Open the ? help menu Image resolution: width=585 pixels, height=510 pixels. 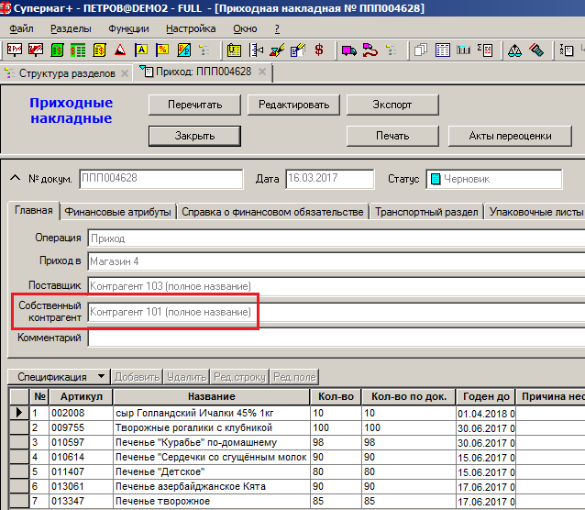point(277,28)
